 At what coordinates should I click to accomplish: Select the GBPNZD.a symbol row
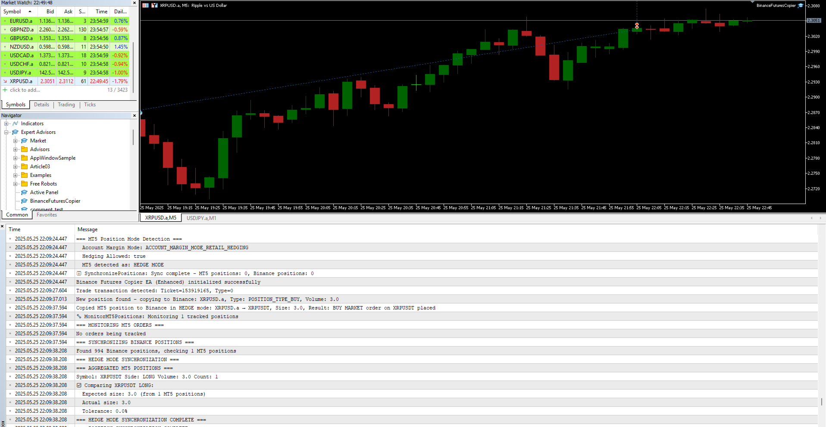click(65, 30)
